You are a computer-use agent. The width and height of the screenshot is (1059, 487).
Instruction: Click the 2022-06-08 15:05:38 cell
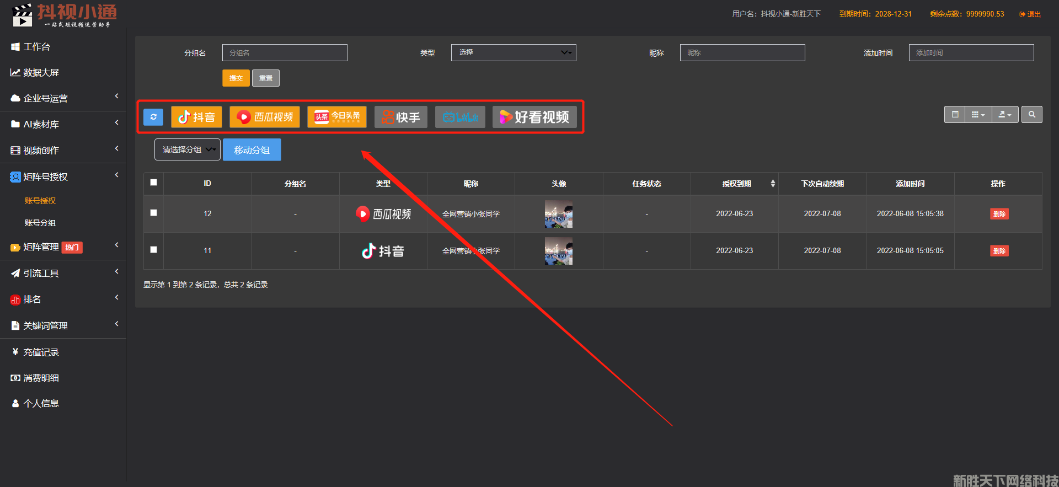coord(910,214)
